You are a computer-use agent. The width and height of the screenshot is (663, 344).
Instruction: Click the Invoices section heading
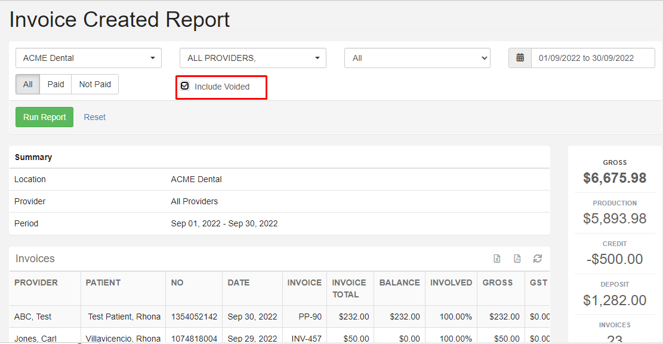coord(35,259)
